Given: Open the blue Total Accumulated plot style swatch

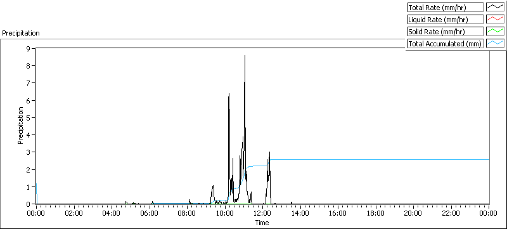Looking at the screenshot, I should [495, 44].
